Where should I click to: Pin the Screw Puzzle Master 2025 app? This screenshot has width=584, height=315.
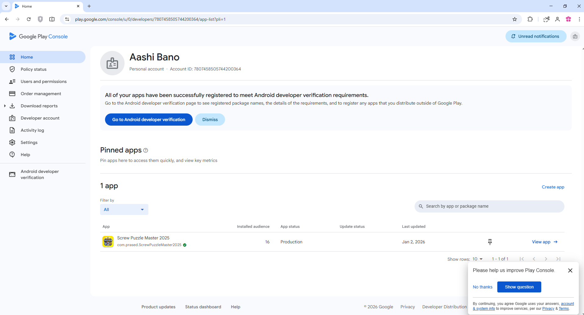[x=490, y=242]
